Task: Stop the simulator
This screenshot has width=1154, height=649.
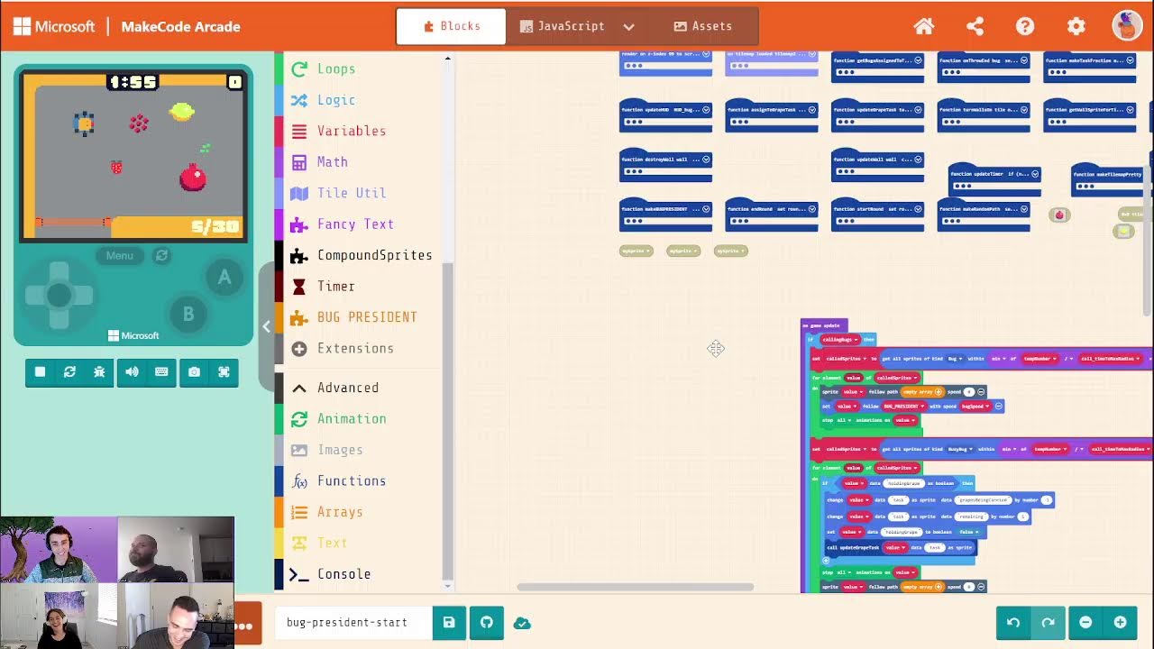Action: 40,371
